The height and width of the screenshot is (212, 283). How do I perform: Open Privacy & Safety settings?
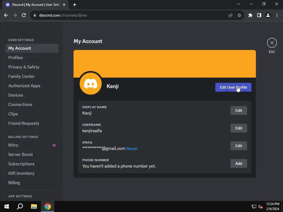(32, 67)
